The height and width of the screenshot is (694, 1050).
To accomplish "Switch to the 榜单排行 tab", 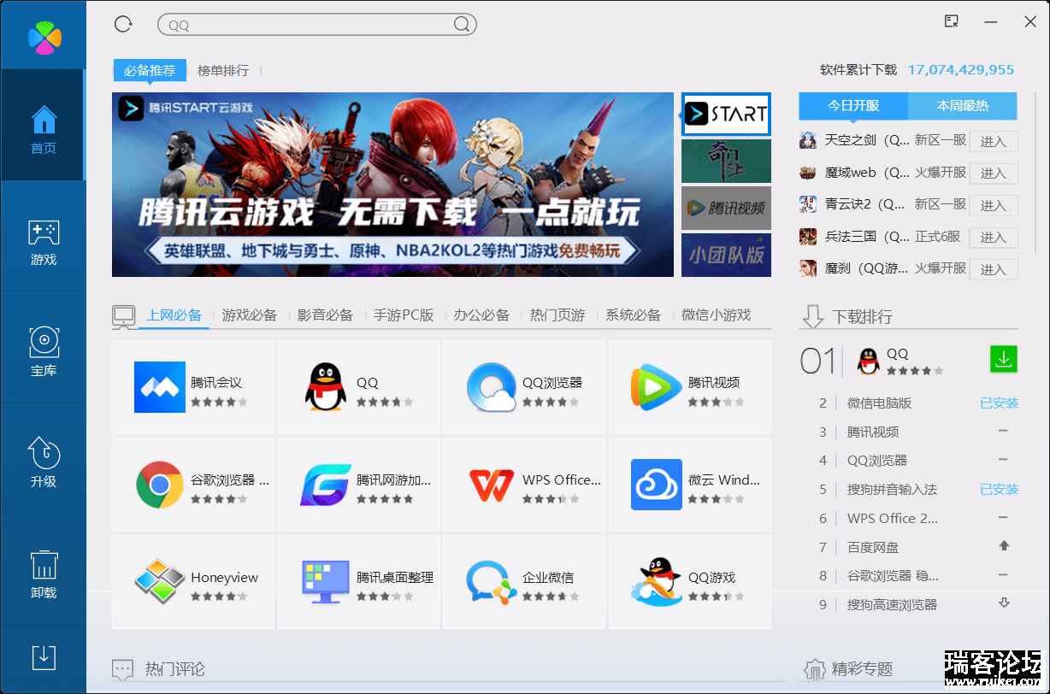I will tap(223, 71).
